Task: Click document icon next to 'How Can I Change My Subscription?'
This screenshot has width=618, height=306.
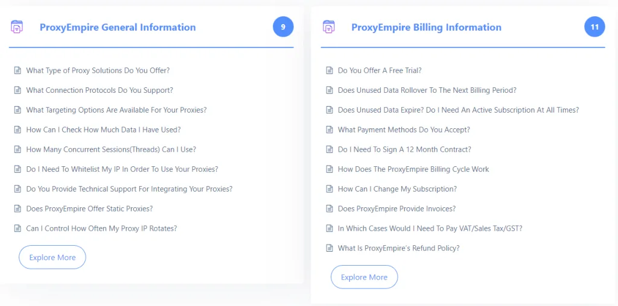Action: click(330, 189)
